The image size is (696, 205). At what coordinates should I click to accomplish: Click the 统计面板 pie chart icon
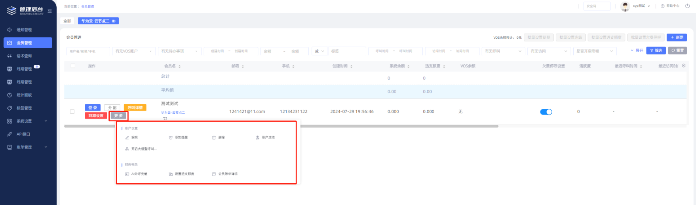coord(10,95)
